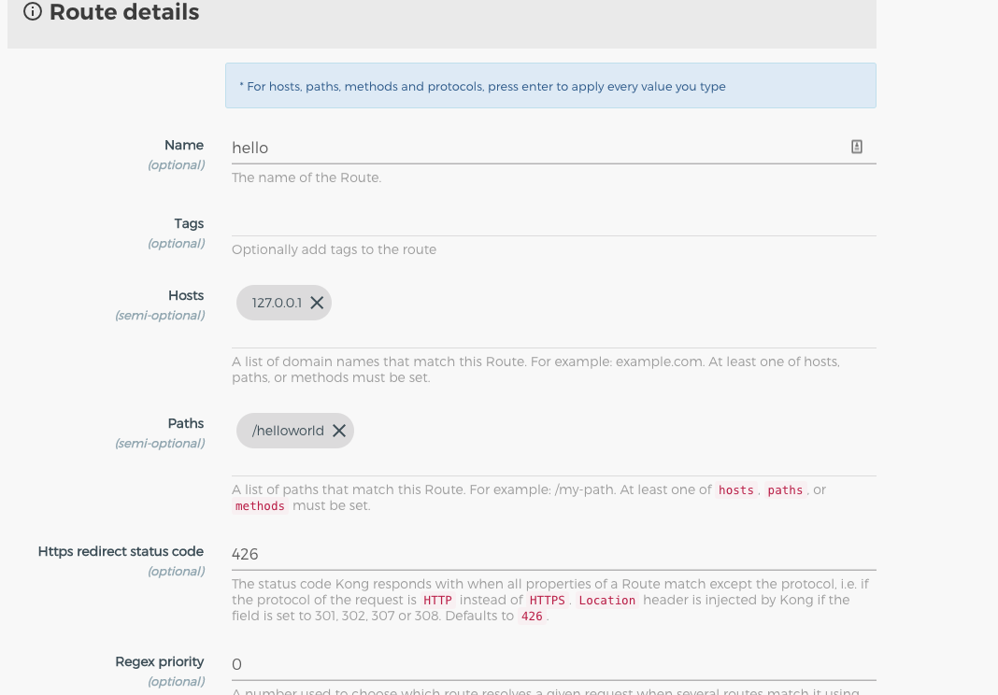Click the Paths field label
Screen dimensions: 998x695
tap(186, 423)
